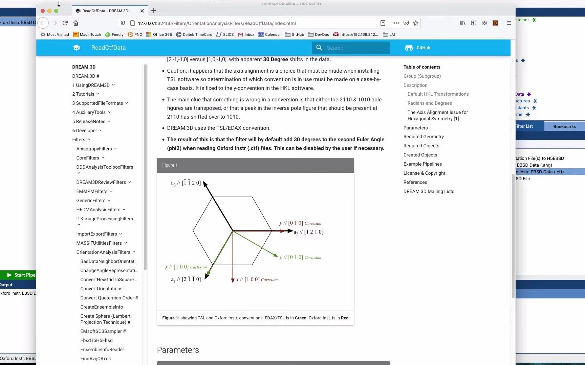This screenshot has width=585, height=365.
Task: Open page actions three-dots menu
Action: point(396,23)
